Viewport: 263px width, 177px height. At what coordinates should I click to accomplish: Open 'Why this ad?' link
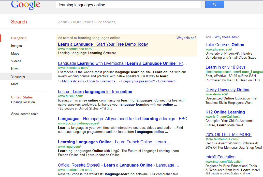click(x=186, y=38)
